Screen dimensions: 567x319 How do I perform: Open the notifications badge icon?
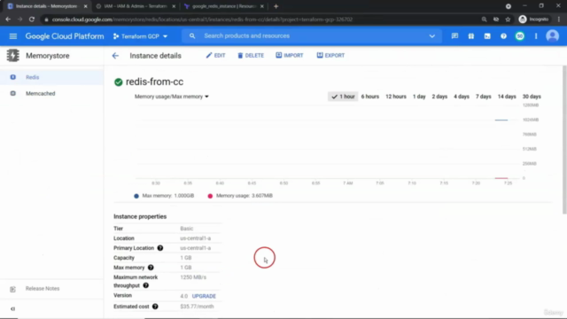[520, 36]
